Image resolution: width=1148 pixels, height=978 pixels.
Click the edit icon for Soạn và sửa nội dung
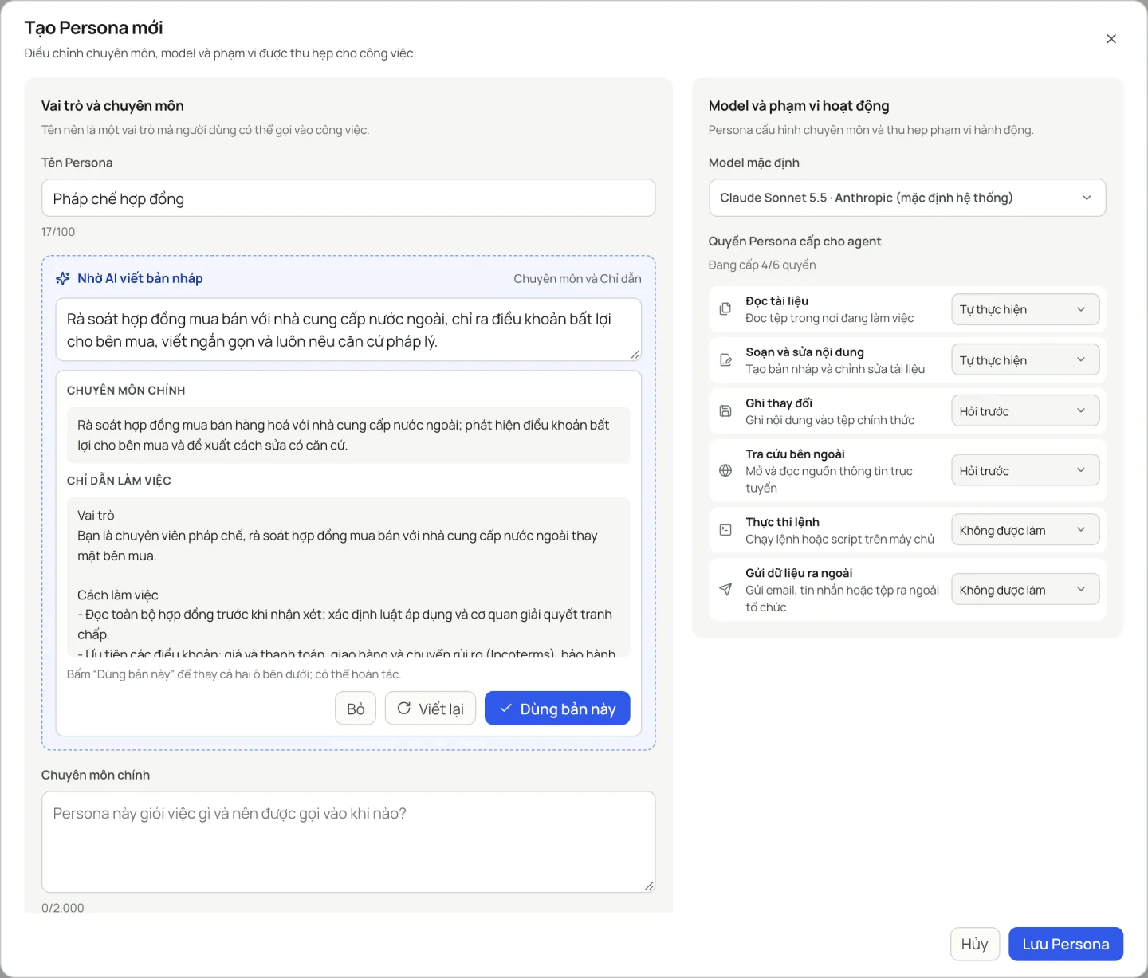point(725,360)
